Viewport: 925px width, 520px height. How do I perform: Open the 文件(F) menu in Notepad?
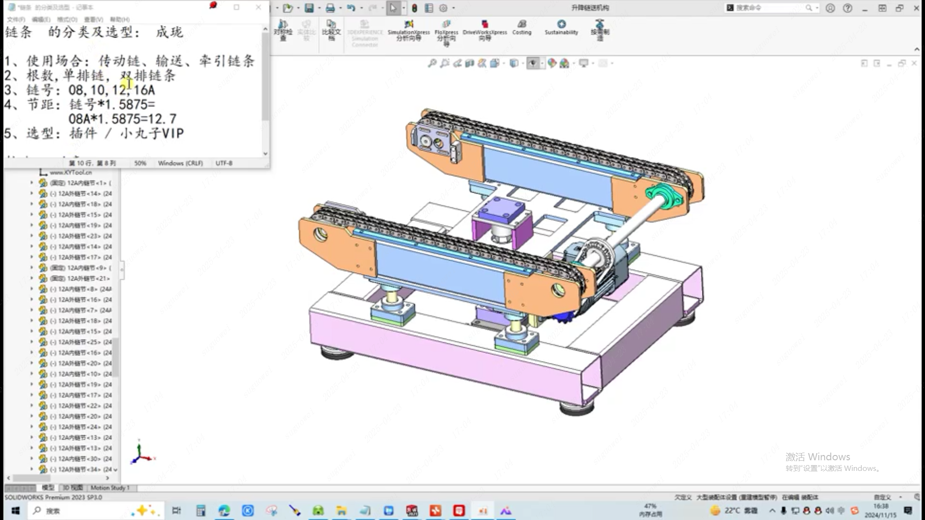coord(16,20)
